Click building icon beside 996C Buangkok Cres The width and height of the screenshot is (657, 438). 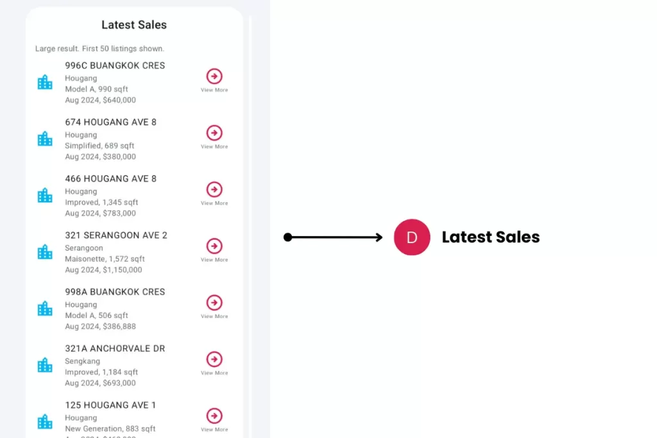click(x=45, y=82)
